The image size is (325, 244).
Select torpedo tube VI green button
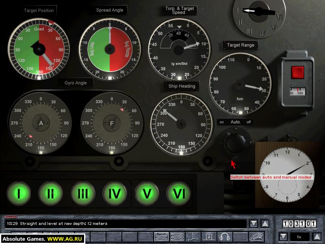click(x=179, y=193)
